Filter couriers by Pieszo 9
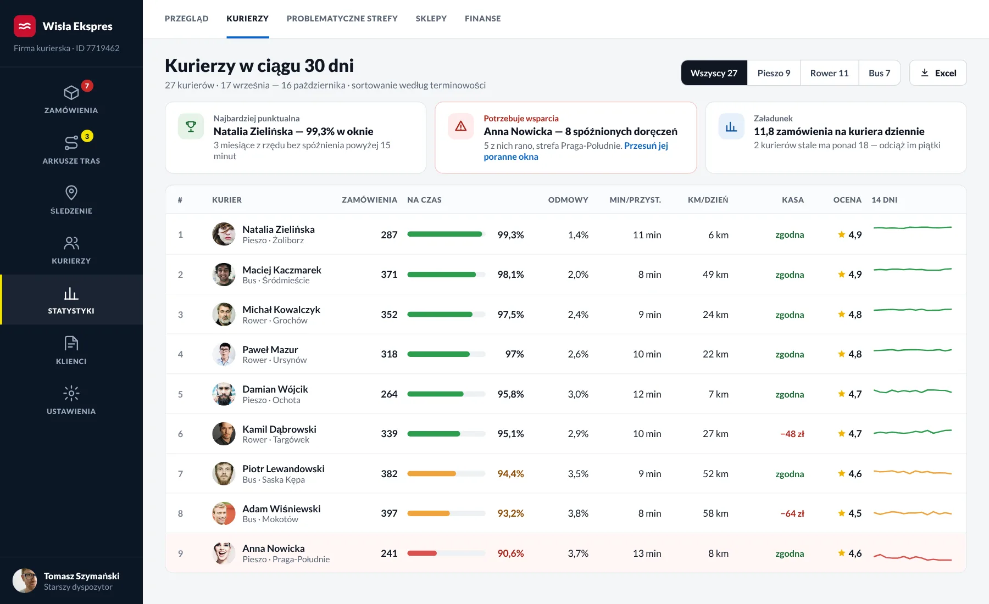This screenshot has height=604, width=989. [x=774, y=73]
